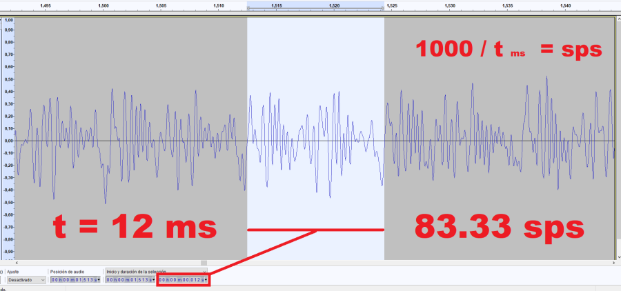Screen dimensions: 621x291
Task: Click the -0,50 mark on the vertical amplitude scale
Action: [x=8, y=203]
